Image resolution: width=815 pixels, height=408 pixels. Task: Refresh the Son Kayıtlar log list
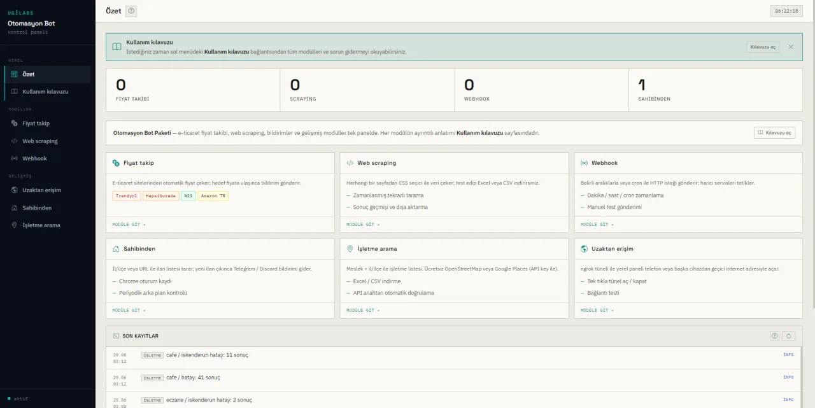789,336
